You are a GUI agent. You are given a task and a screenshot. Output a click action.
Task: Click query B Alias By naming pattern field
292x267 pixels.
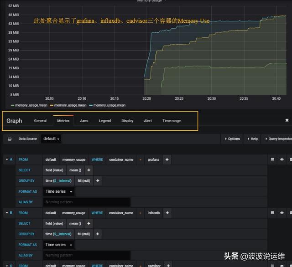tap(87, 255)
